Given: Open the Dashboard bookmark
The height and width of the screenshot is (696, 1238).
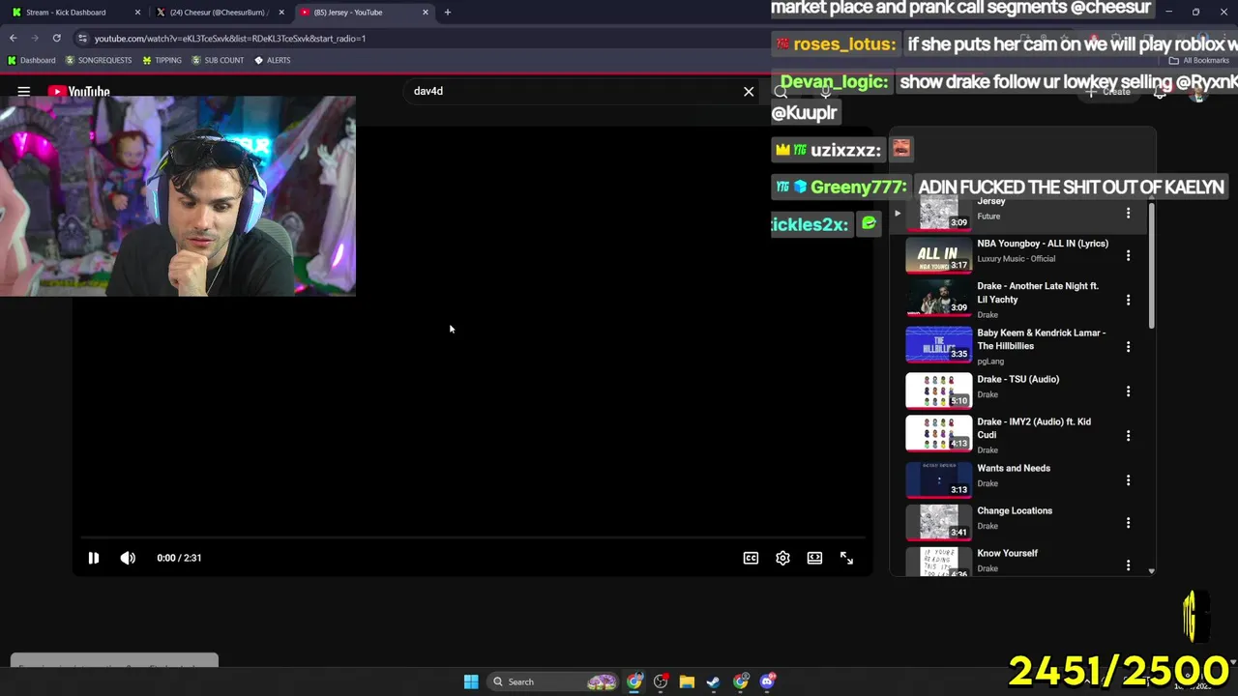Looking at the screenshot, I should click(x=31, y=60).
